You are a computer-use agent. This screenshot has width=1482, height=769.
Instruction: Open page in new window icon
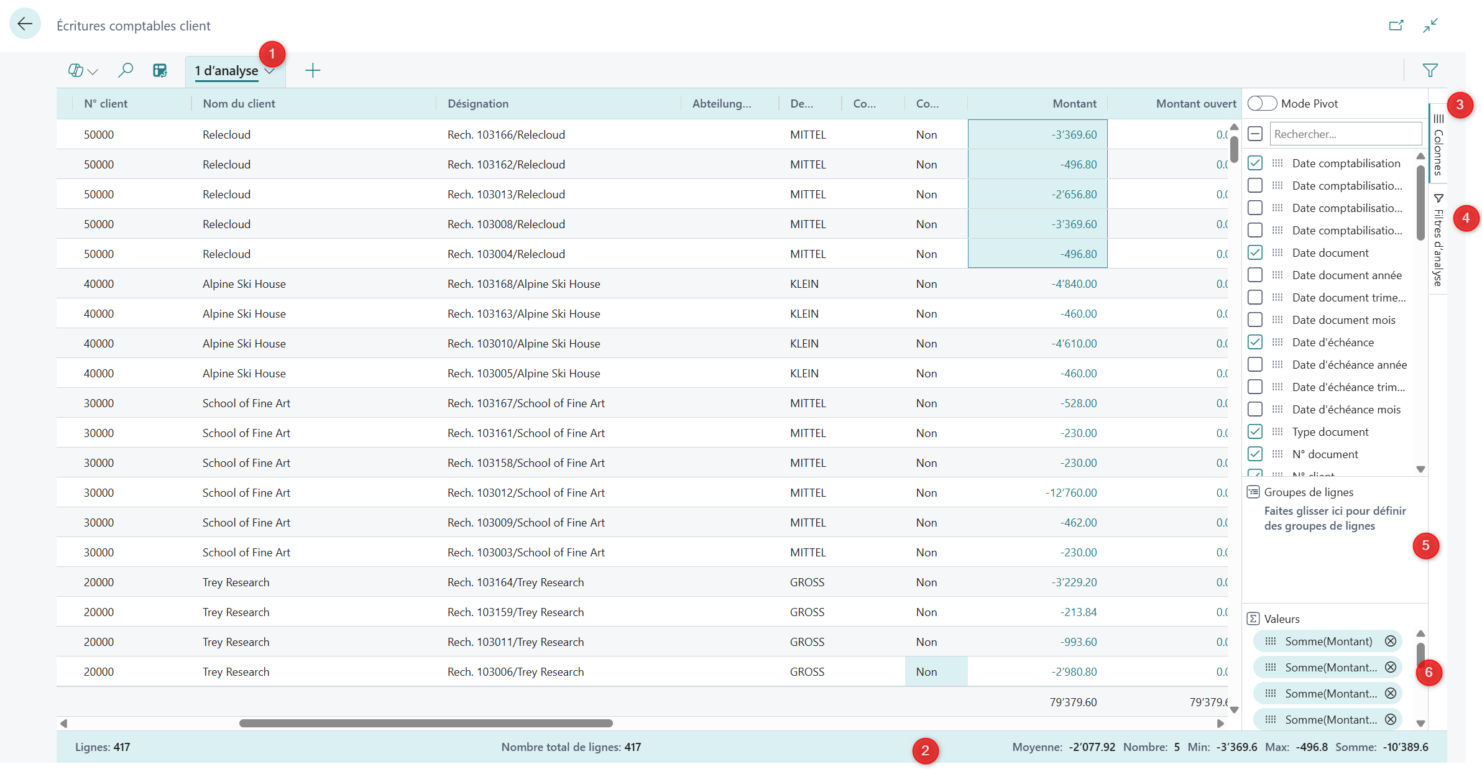1396,25
